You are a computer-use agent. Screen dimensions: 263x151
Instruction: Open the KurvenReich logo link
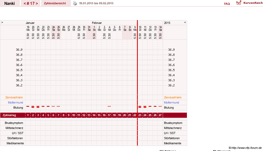[x=249, y=3]
